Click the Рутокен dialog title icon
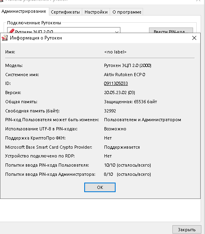Image resolution: width=205 pixels, height=234 pixels. tap(5, 38)
